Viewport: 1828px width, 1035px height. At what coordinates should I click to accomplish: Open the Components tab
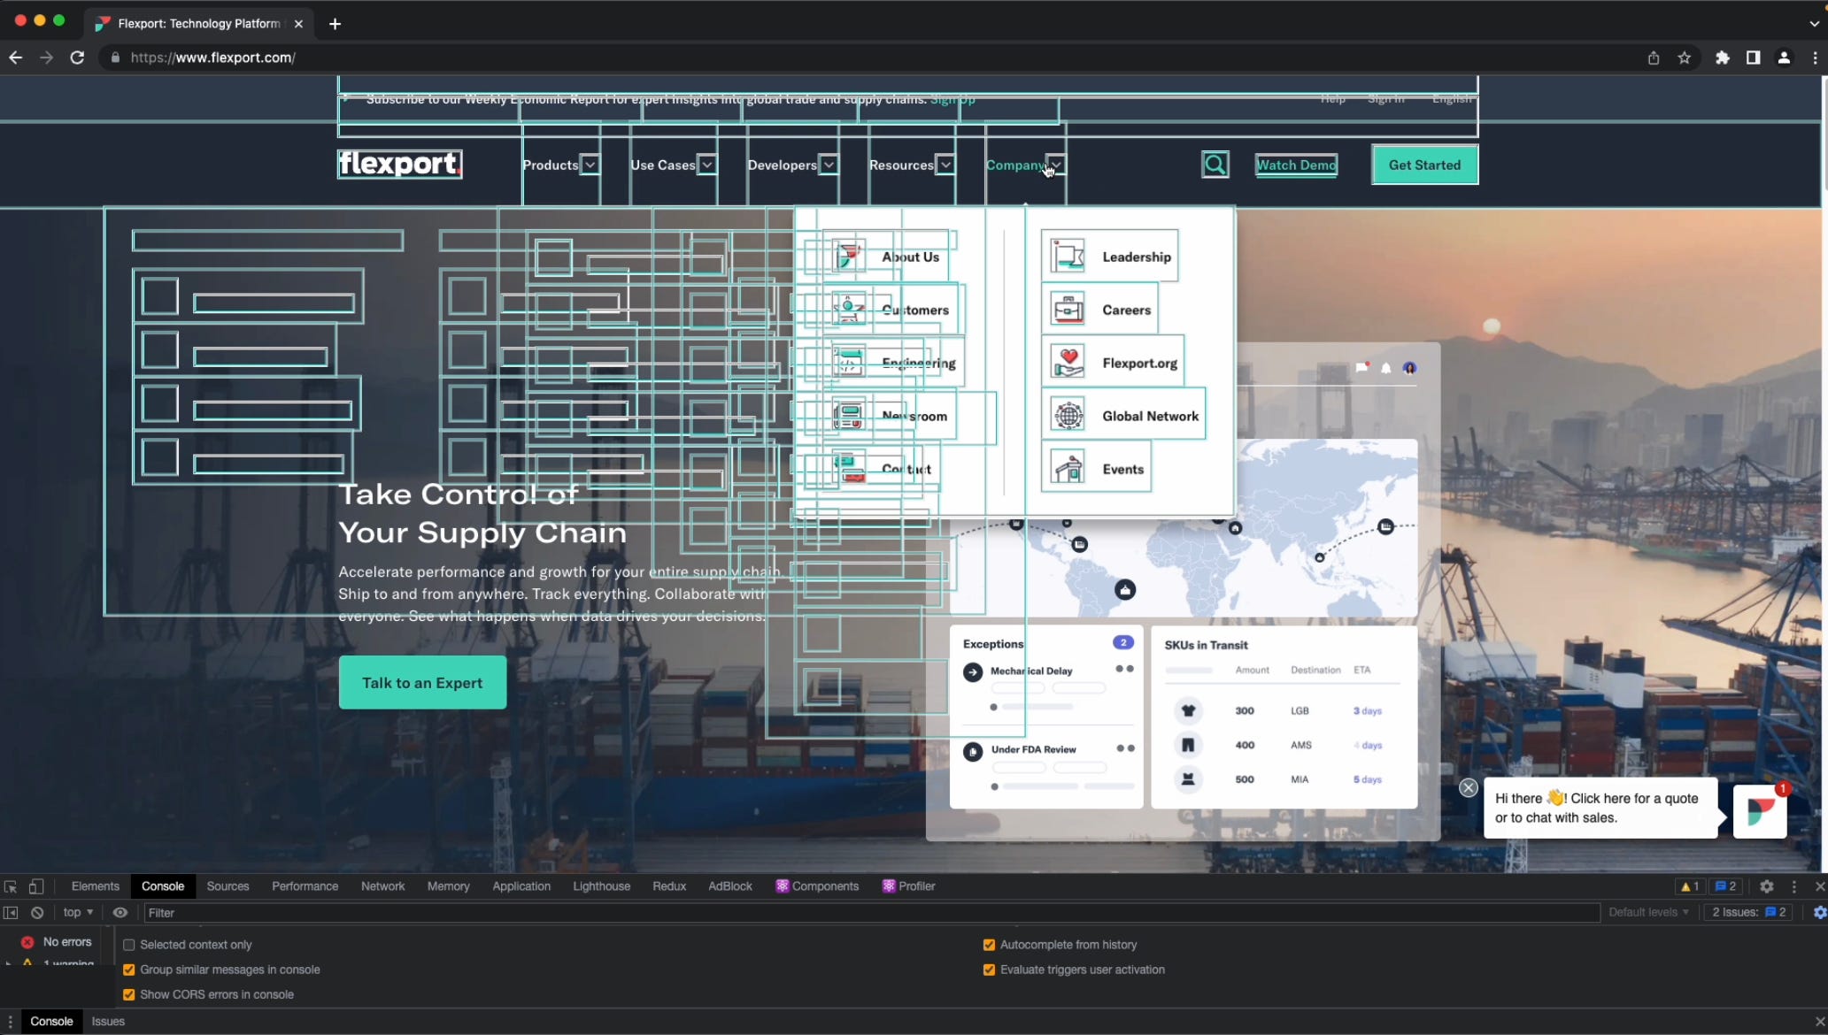(x=817, y=886)
